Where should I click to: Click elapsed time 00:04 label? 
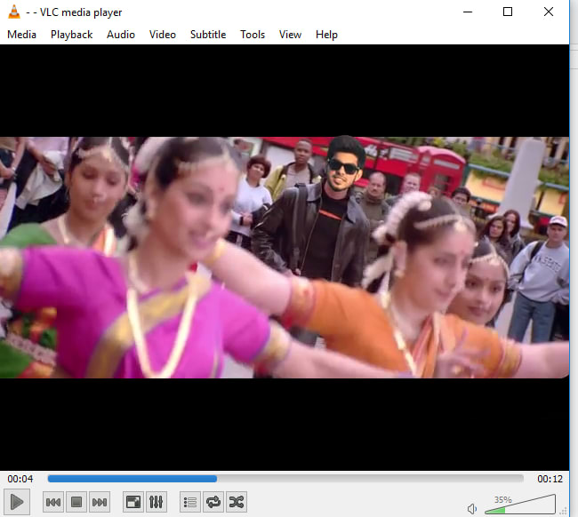(20, 479)
